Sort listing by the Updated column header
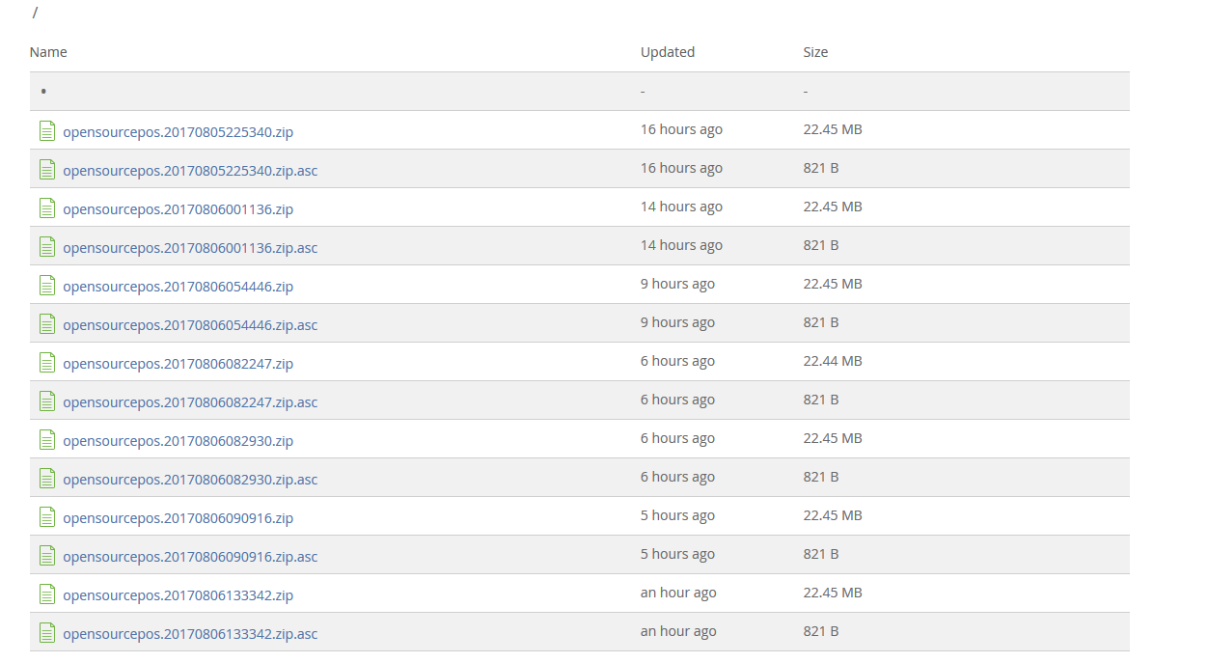 click(667, 51)
